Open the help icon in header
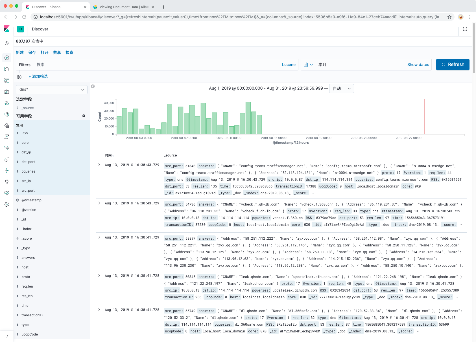 (465, 29)
